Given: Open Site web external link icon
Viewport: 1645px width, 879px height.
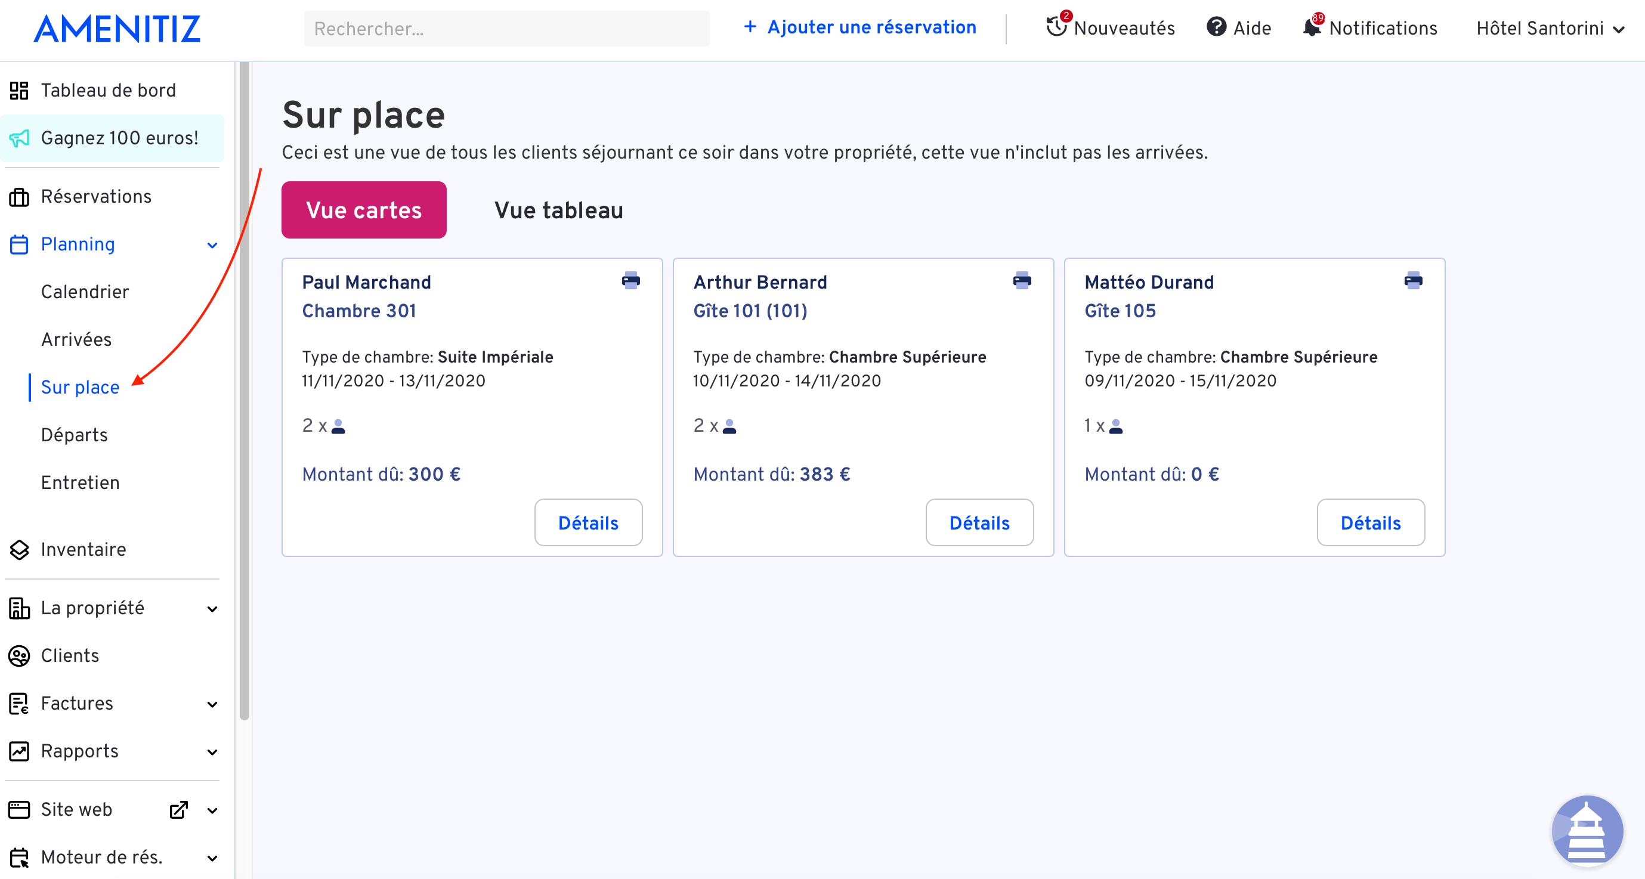Looking at the screenshot, I should coord(178,809).
